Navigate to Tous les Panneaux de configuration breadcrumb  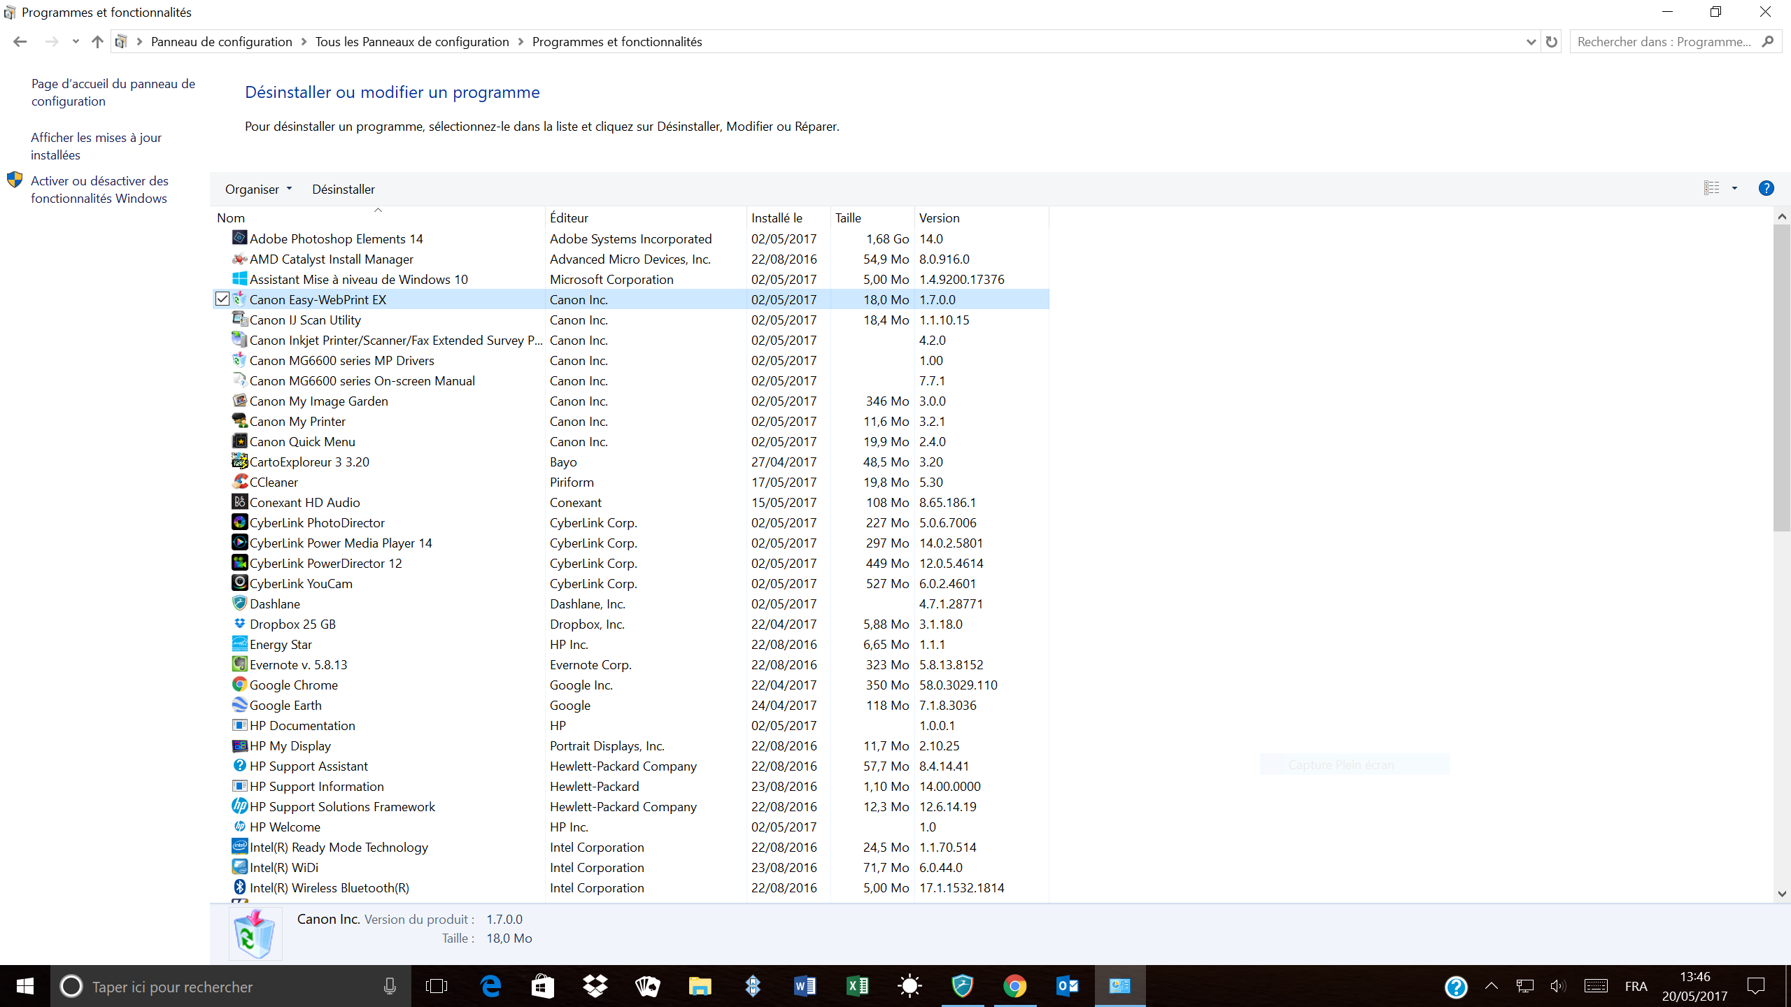coord(412,42)
